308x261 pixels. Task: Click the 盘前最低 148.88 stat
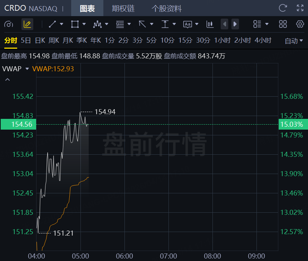click(76, 56)
